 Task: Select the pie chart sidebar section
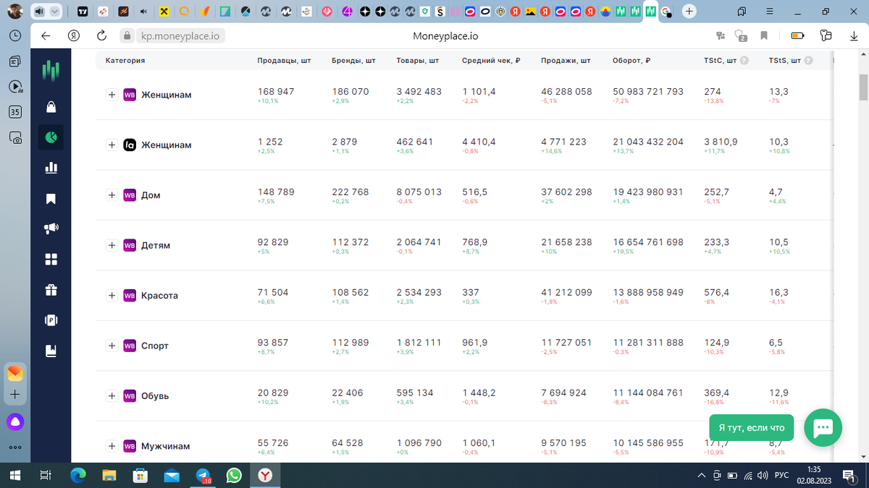(51, 137)
